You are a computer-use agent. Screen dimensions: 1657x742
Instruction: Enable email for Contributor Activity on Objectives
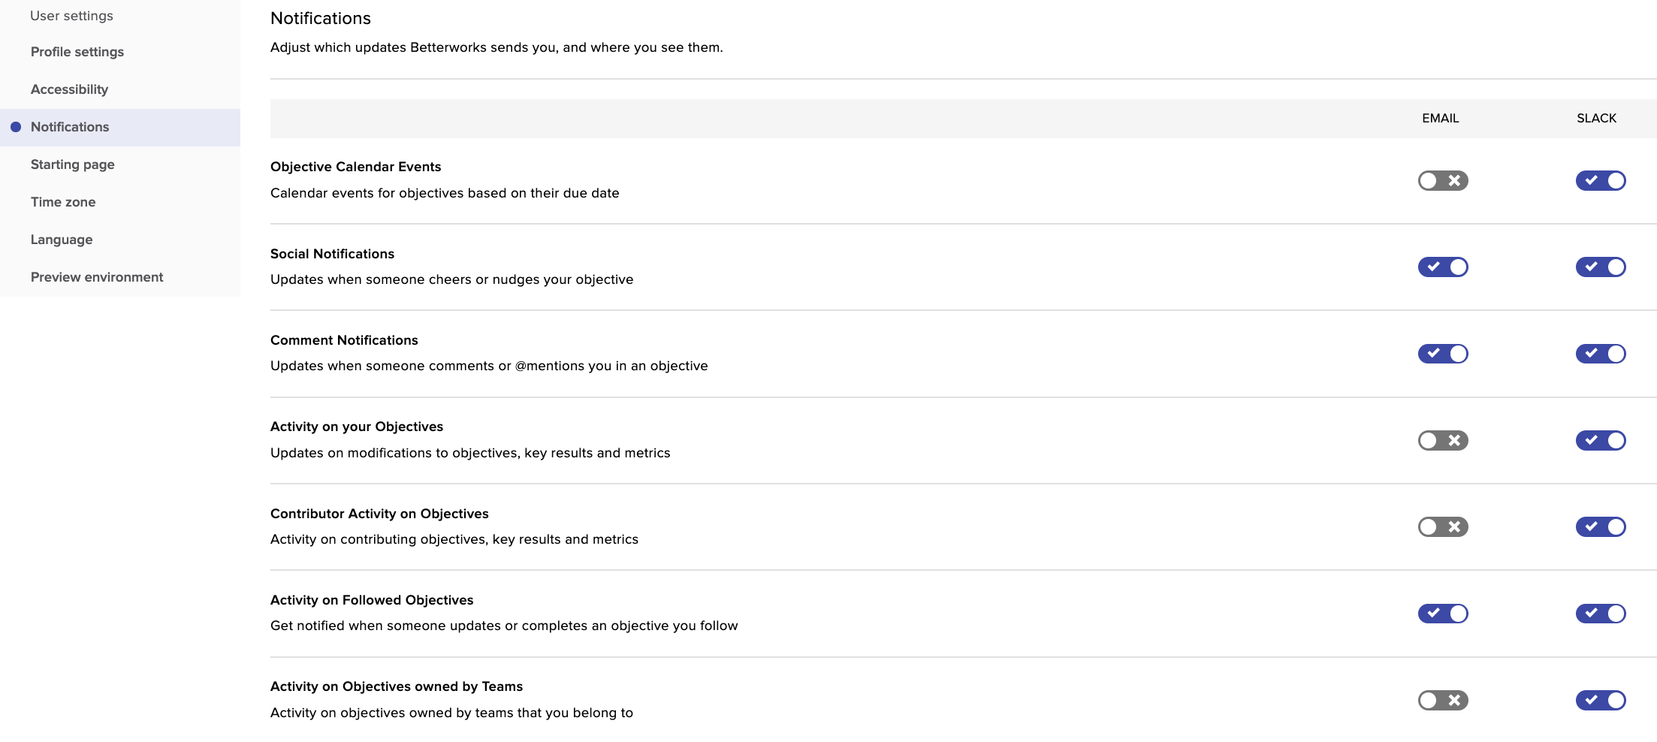click(1443, 526)
